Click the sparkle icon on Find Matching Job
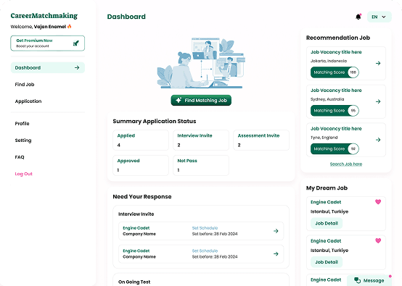This screenshot has height=286, width=402. [x=179, y=100]
